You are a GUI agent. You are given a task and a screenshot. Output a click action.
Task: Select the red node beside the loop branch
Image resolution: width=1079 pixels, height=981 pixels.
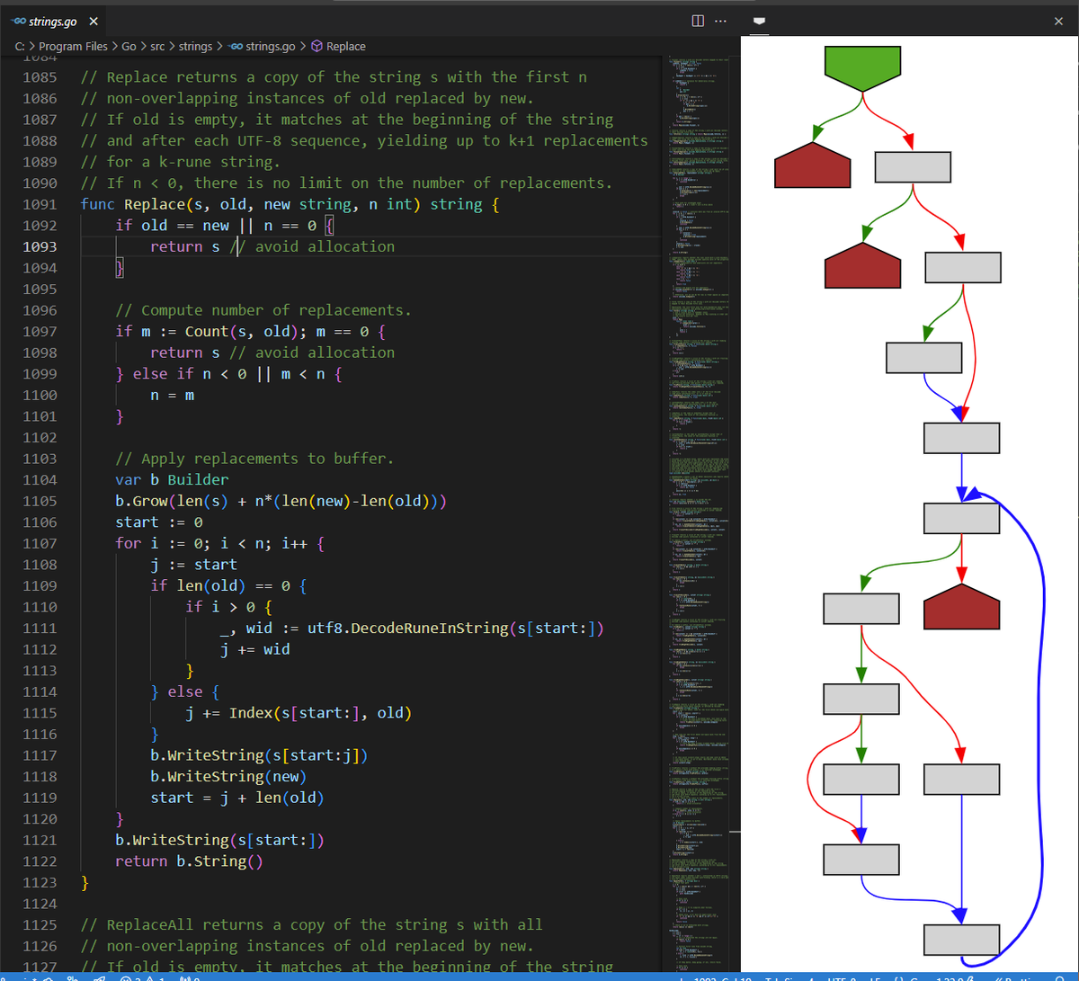point(961,606)
